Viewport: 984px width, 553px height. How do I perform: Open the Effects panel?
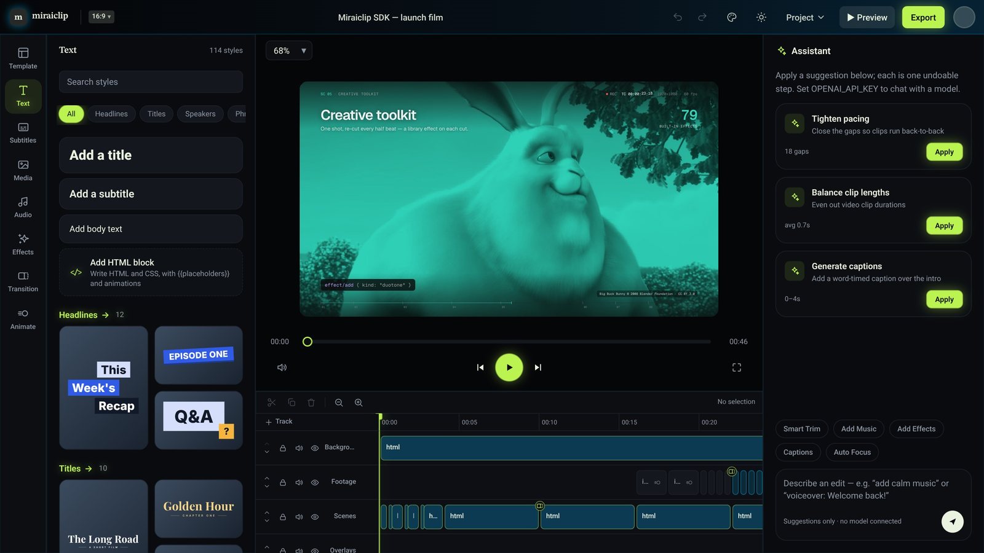coord(23,245)
